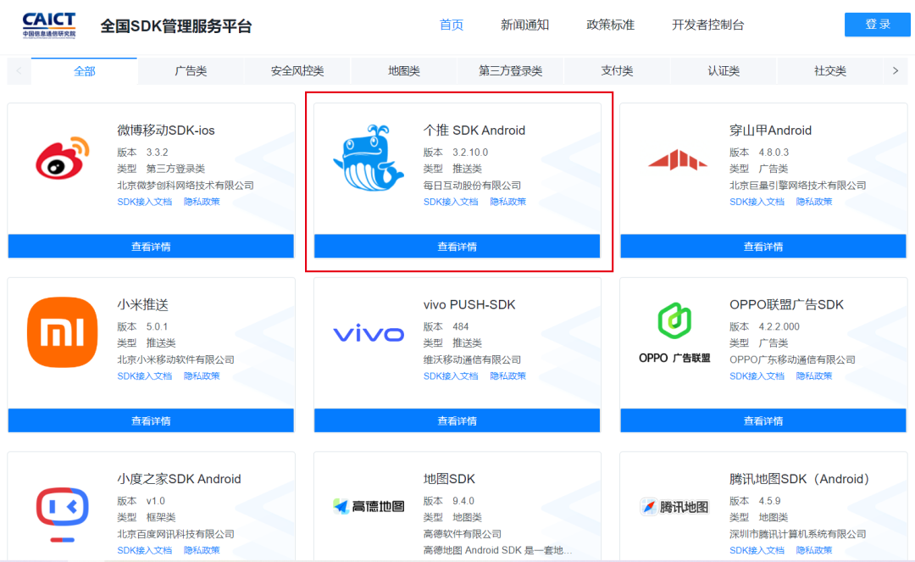View details of OPPO联盟广告SDK
This screenshot has width=915, height=562.
pos(763,420)
